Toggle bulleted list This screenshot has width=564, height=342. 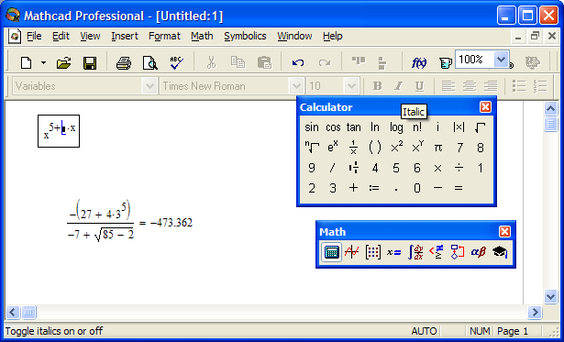519,86
